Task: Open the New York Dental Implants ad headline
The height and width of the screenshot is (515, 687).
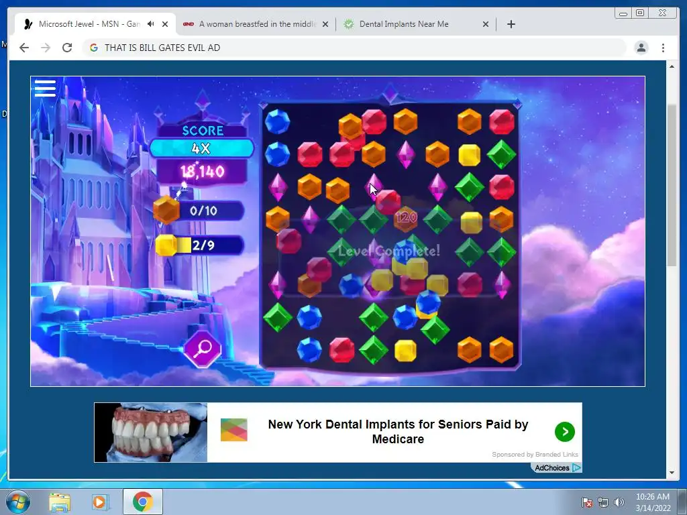Action: 398,431
